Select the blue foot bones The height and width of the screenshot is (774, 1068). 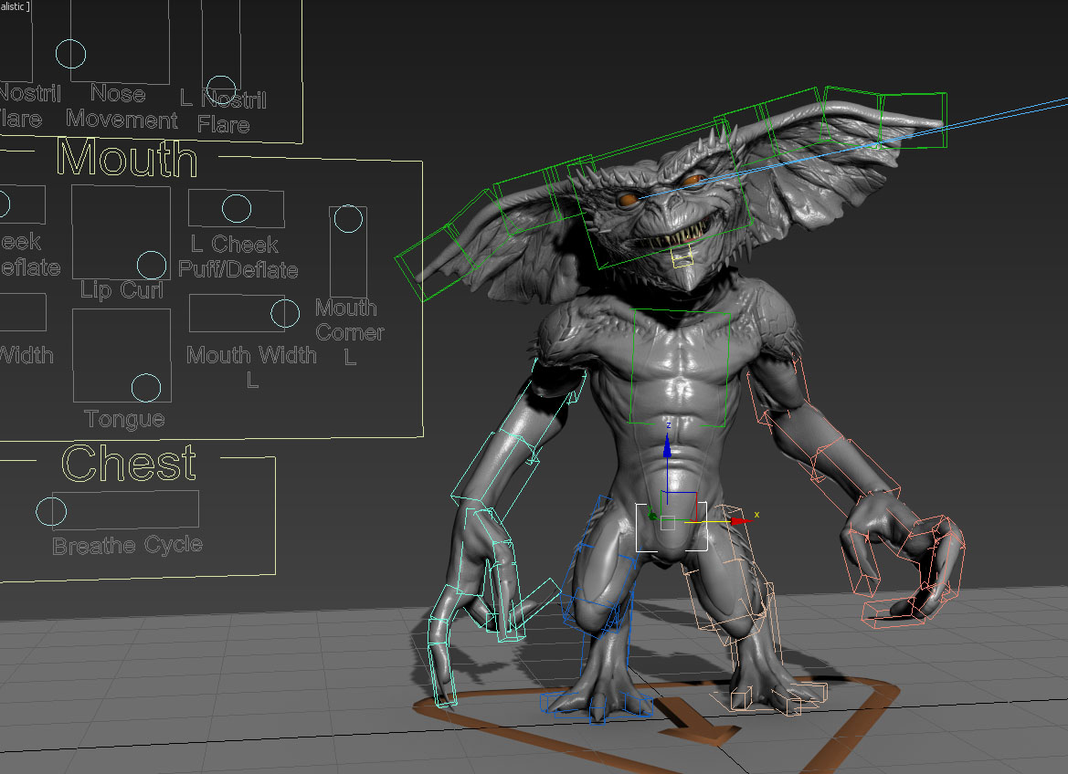click(x=596, y=705)
